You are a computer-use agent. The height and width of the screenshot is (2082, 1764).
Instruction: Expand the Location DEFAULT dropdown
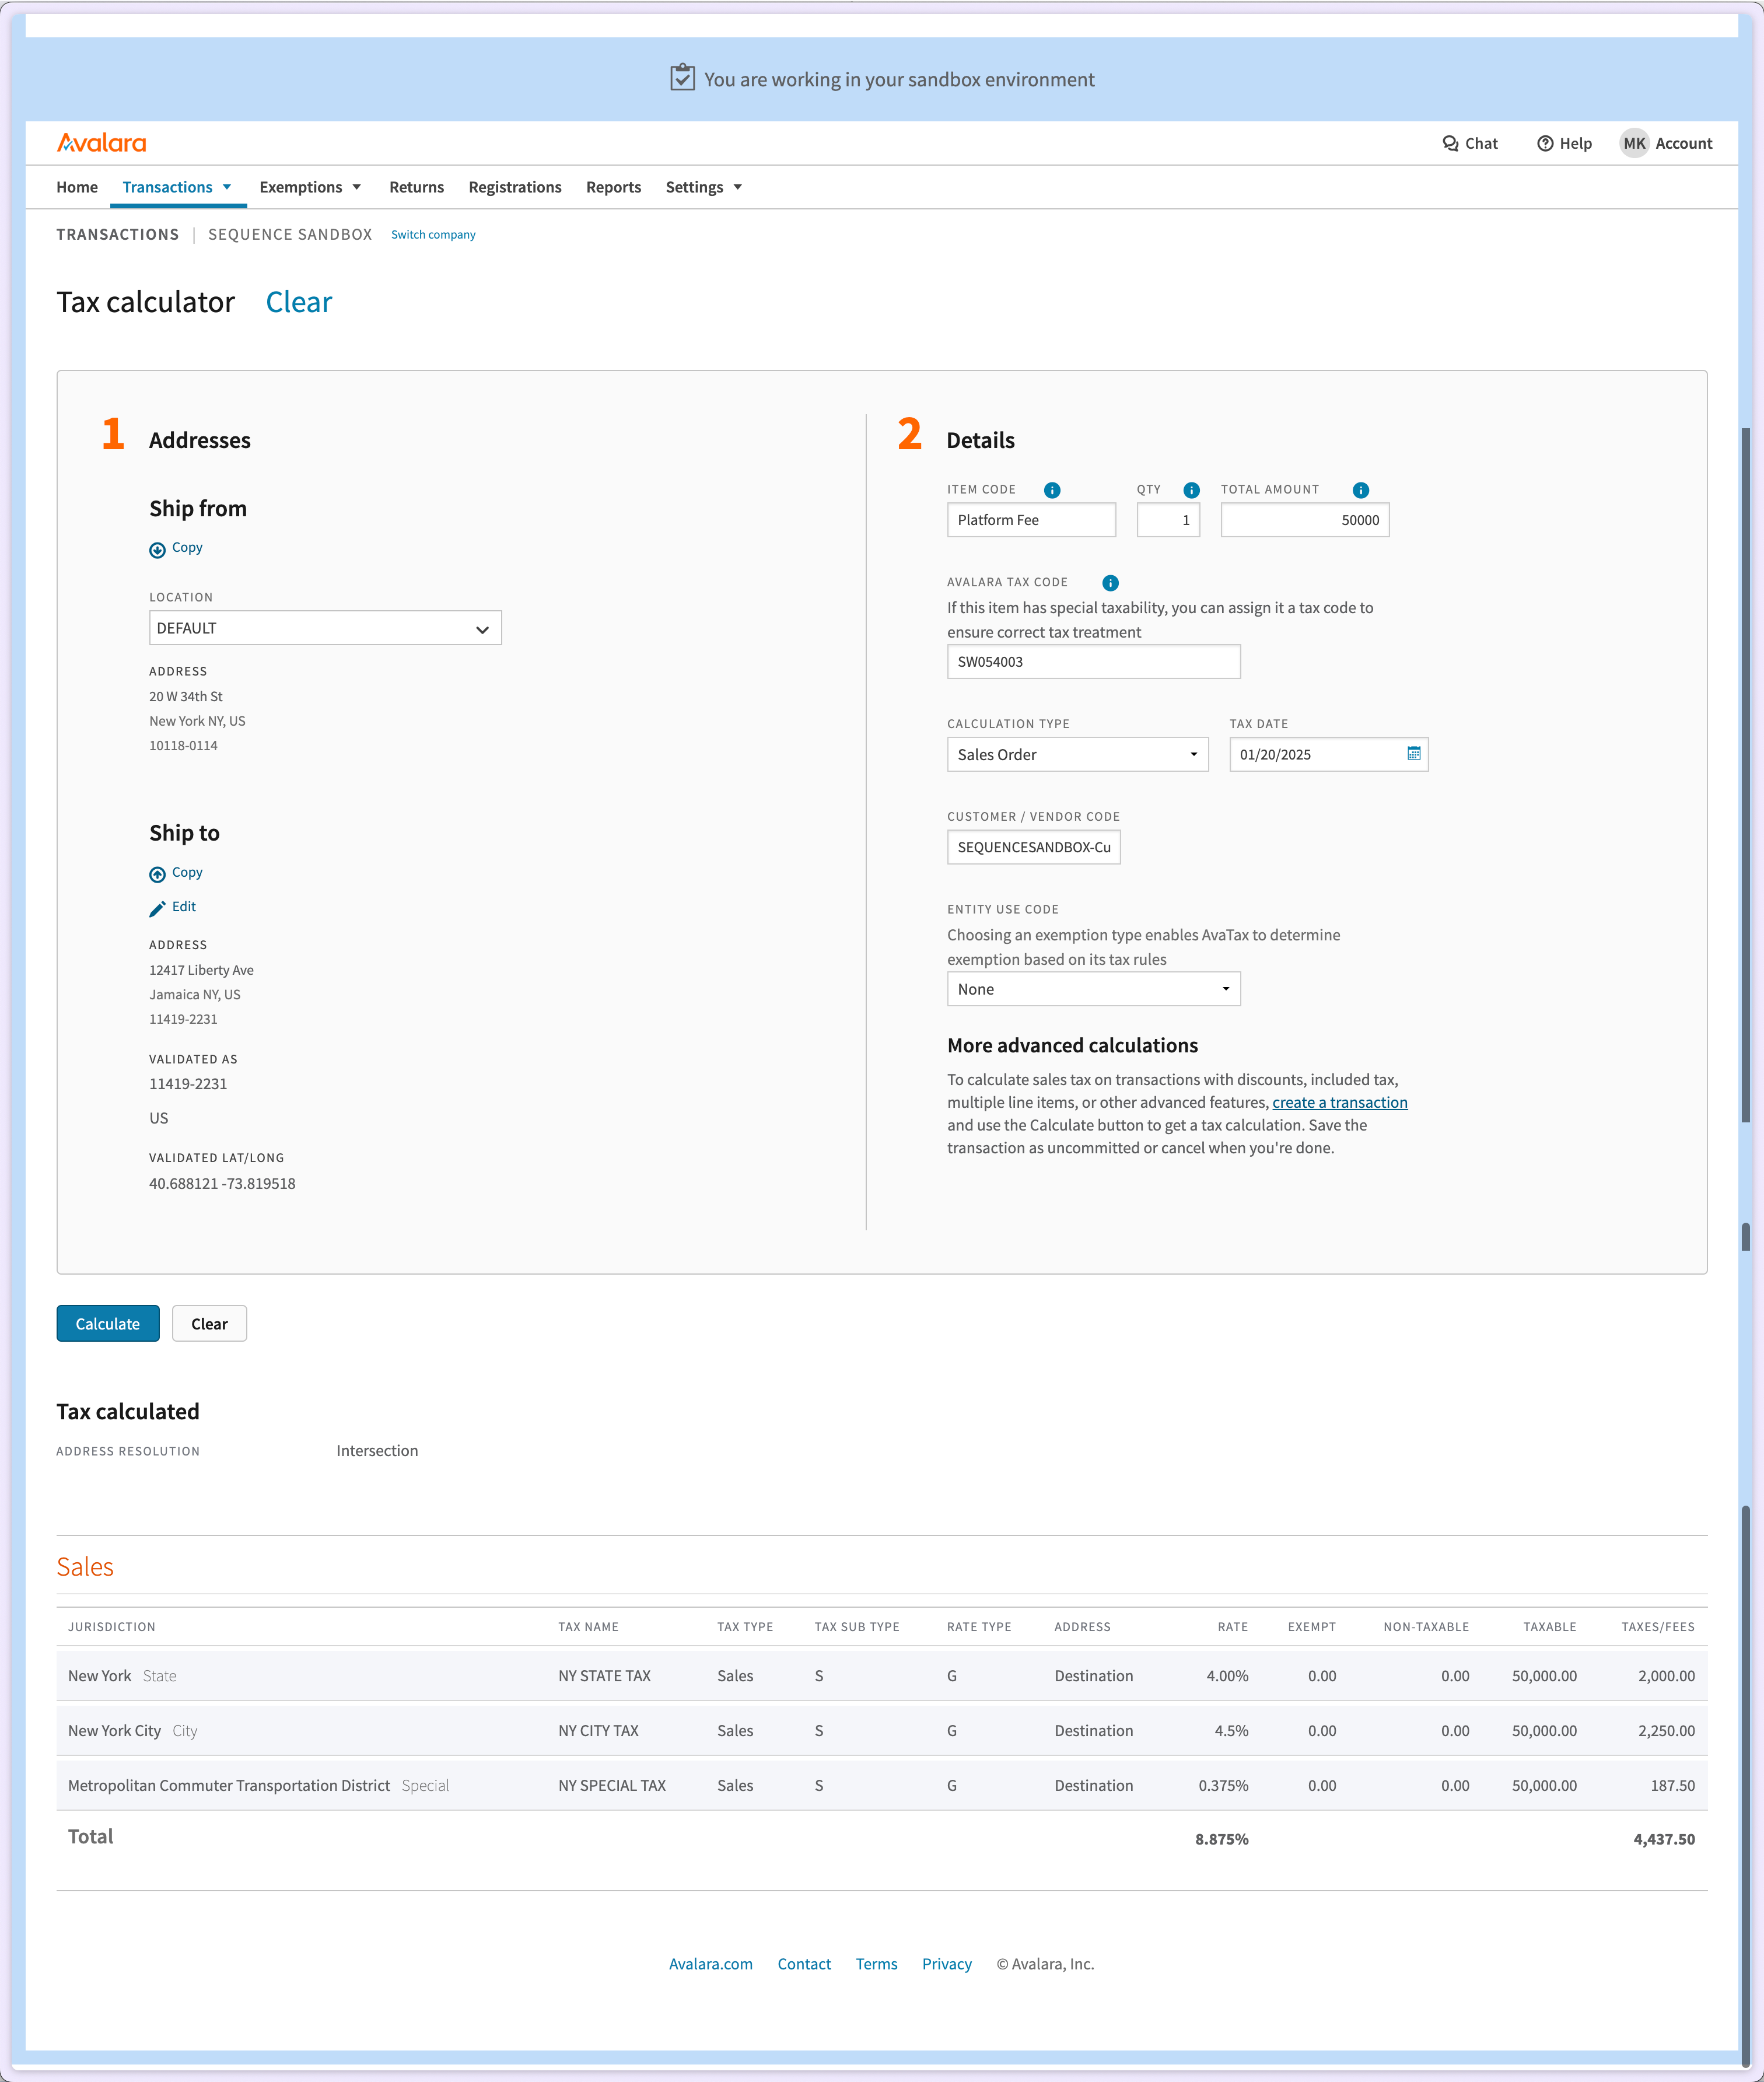pos(325,628)
